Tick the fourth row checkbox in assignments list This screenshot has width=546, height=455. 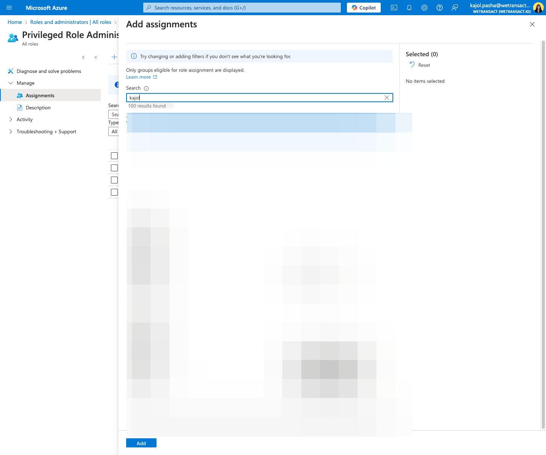coord(114,192)
